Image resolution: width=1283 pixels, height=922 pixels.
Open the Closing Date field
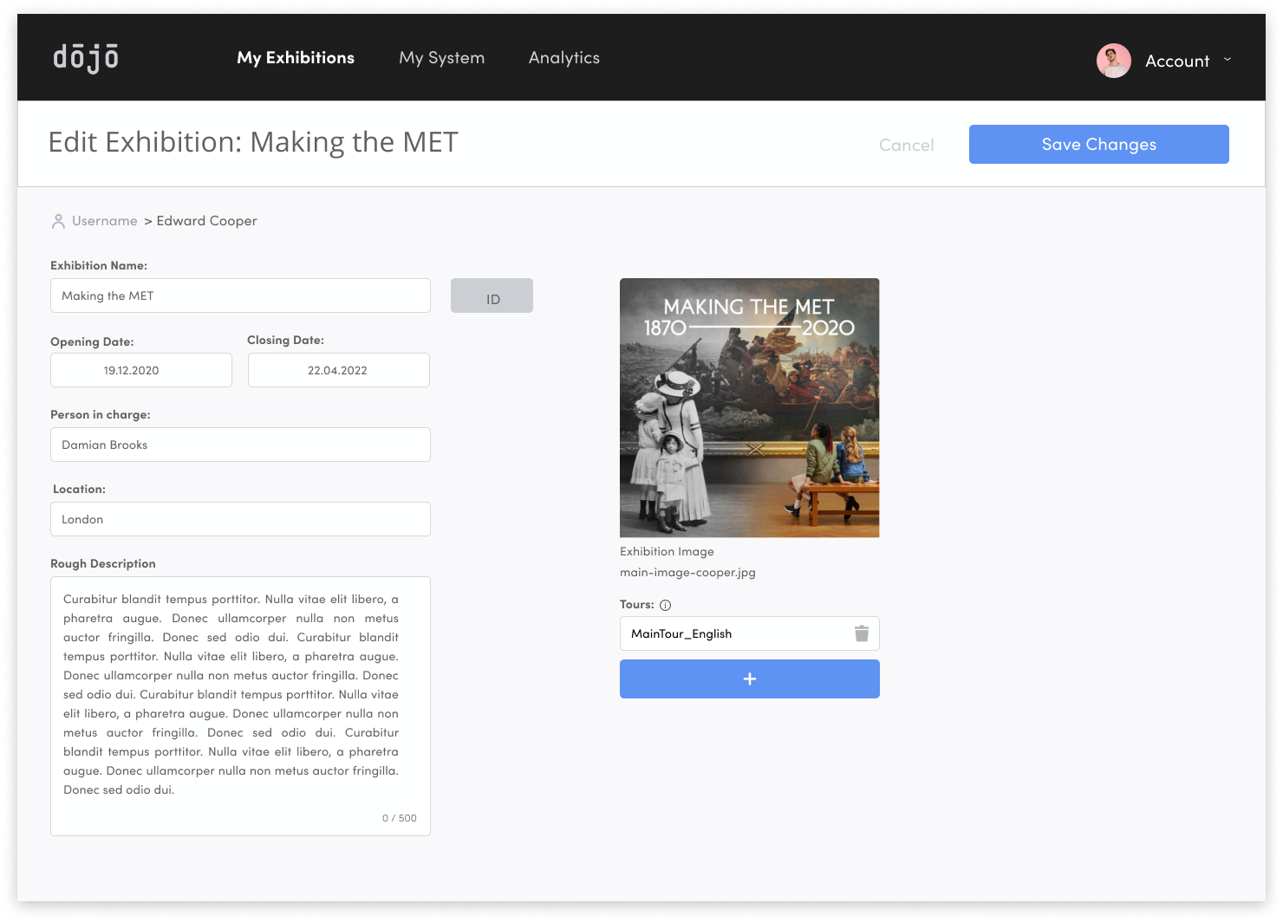(x=339, y=370)
